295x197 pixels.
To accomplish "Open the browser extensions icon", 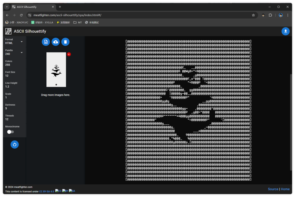I will point(270,15).
